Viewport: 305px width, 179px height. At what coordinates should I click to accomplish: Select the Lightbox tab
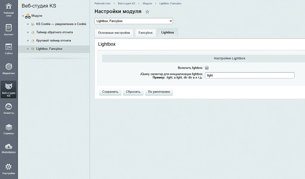coord(168,33)
